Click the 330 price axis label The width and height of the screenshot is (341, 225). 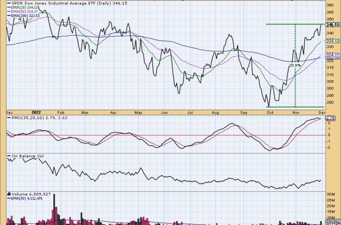330,47
